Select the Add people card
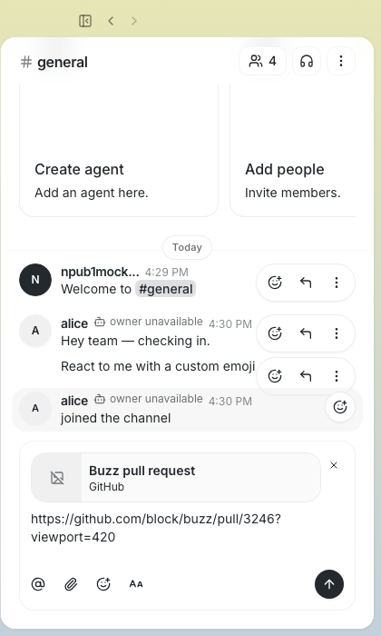 coord(293,150)
